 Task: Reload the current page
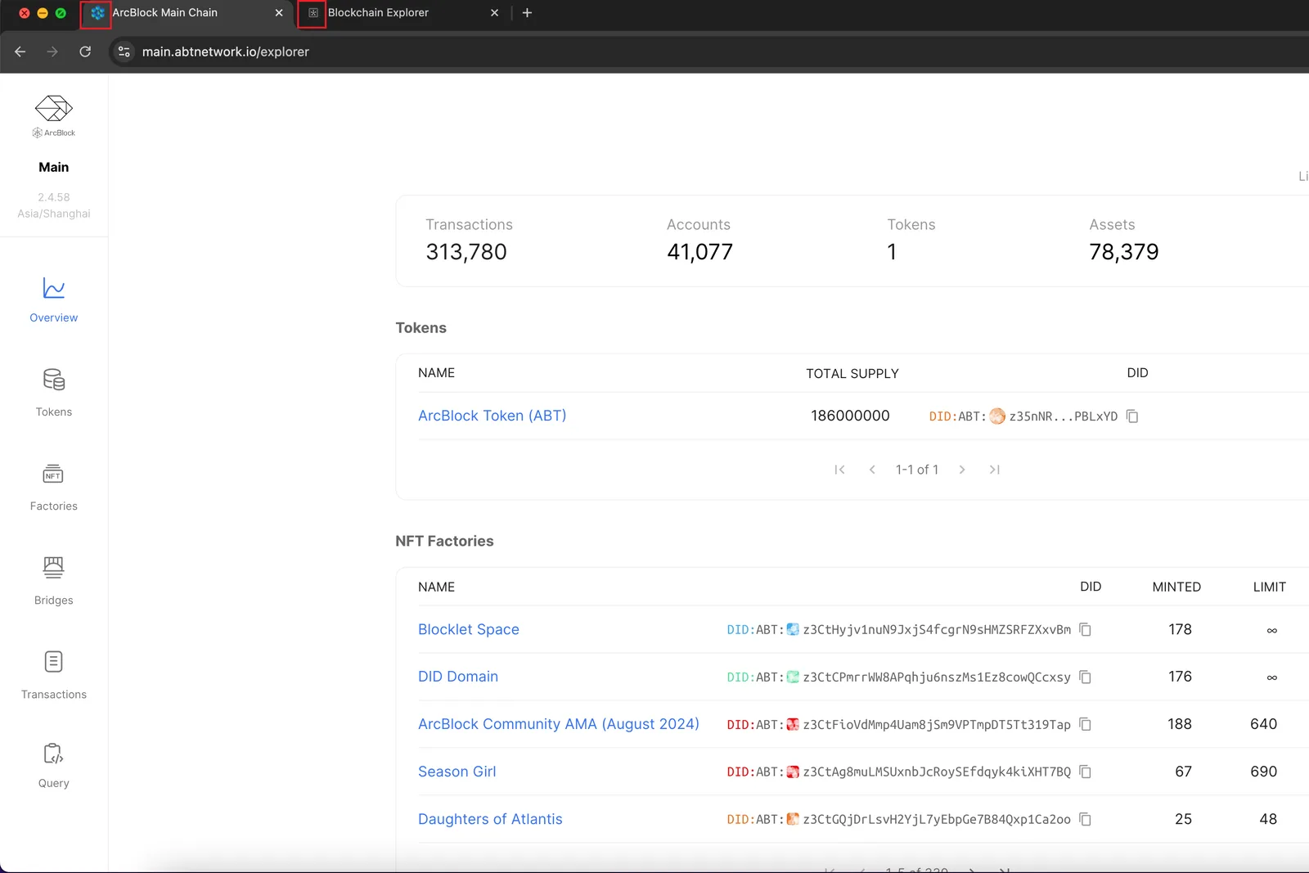click(x=85, y=52)
